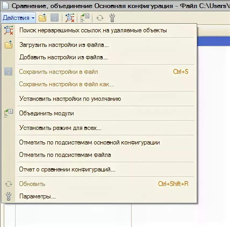Click the Ctrl+S shortcut label
This screenshot has width=230, height=227.
[181, 72]
